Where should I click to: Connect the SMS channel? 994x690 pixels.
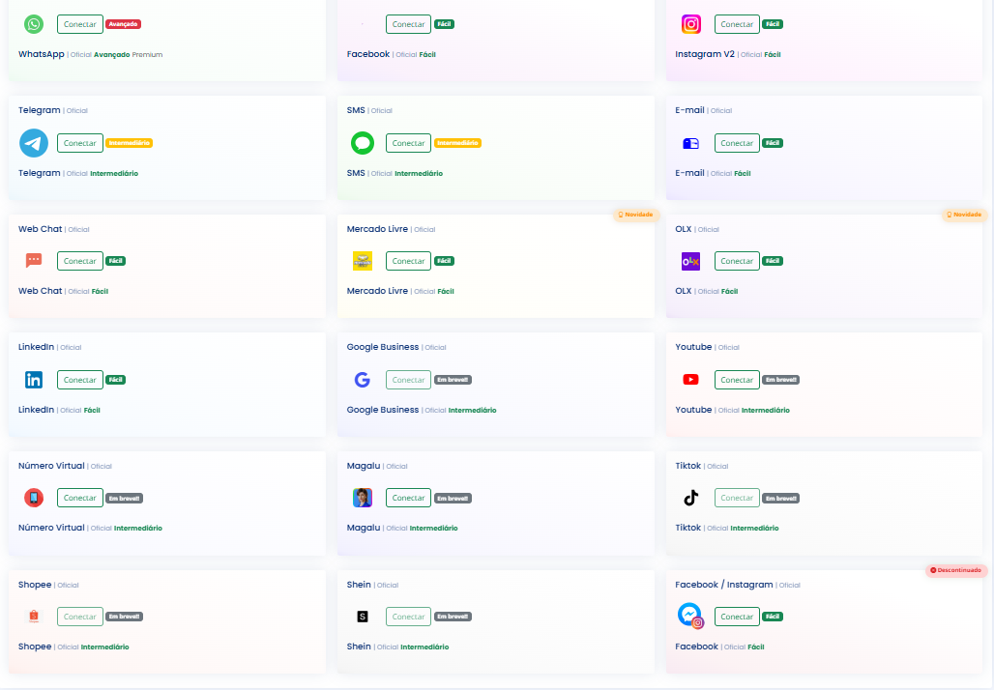click(408, 143)
